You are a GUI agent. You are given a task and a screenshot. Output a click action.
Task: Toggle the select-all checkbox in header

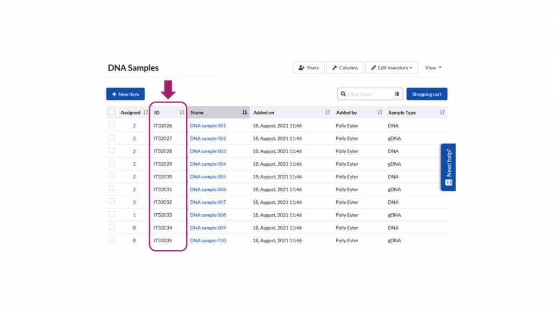pos(112,112)
